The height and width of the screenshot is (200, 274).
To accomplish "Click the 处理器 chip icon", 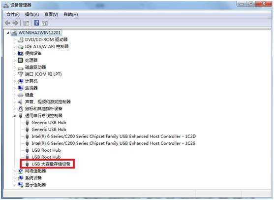I will click(x=21, y=61).
